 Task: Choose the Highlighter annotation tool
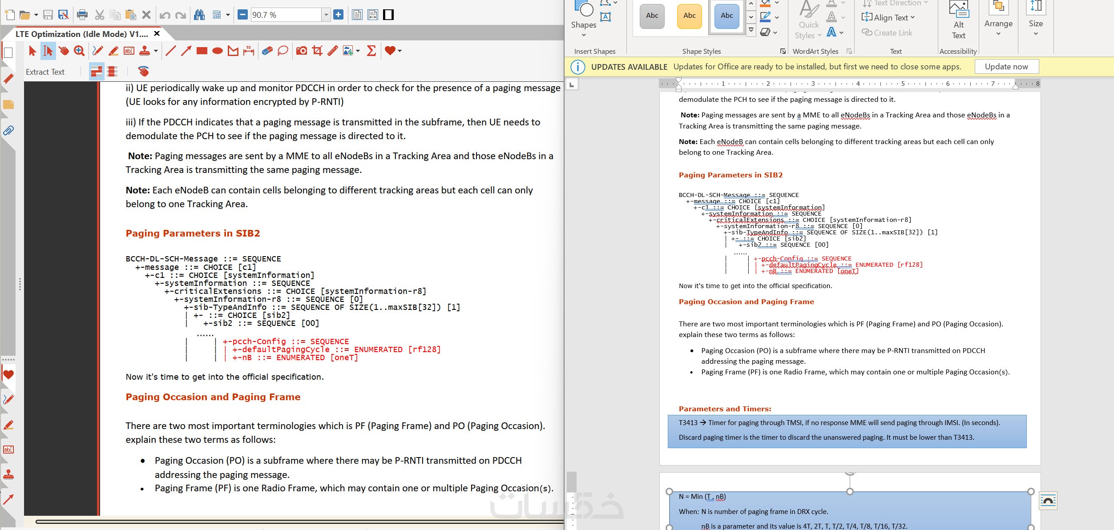coord(113,51)
